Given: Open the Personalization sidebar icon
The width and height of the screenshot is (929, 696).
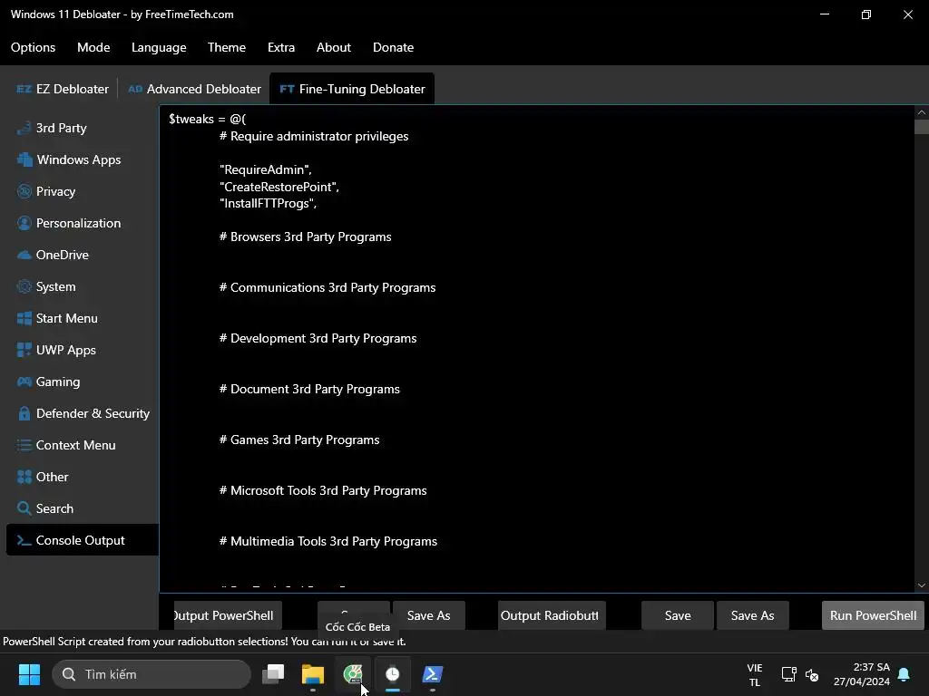Looking at the screenshot, I should (x=24, y=223).
